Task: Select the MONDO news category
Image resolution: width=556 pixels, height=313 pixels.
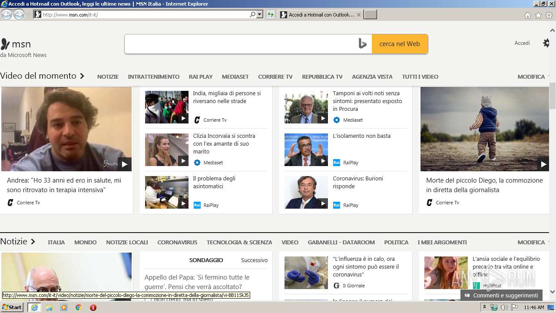Action: click(x=86, y=243)
